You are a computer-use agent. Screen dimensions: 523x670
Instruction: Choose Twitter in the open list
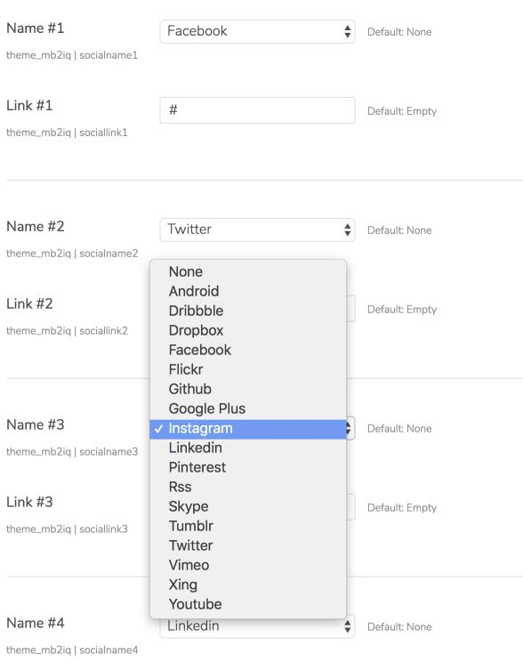point(248,545)
